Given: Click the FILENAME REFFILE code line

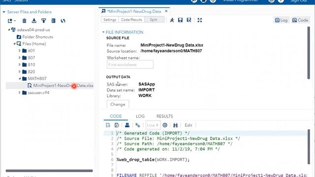Looking at the screenshot, I should pos(212,175).
